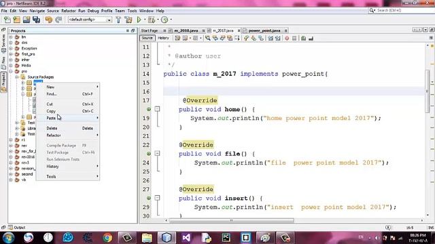Toggle the Source view button

click(147, 38)
